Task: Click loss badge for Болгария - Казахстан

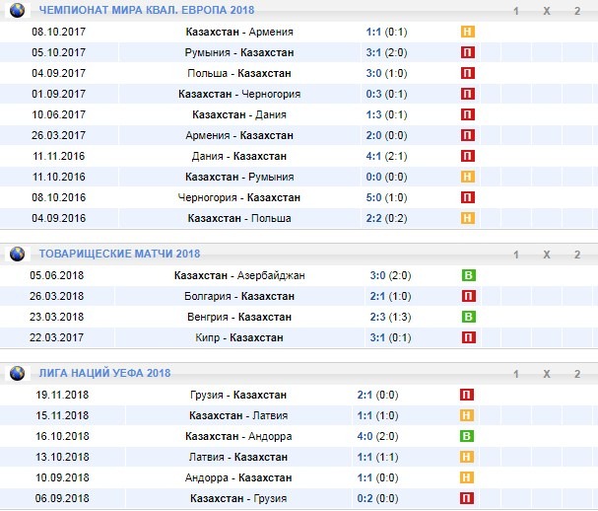Action: click(x=469, y=296)
